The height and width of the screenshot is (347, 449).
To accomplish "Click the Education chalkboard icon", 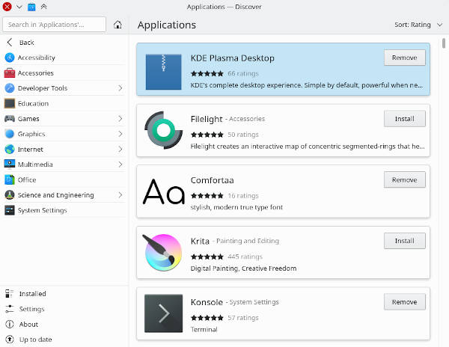I will coord(10,103).
